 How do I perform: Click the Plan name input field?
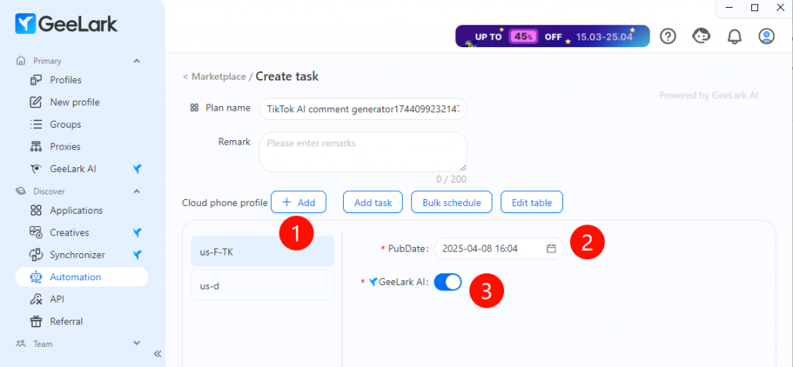(x=362, y=108)
